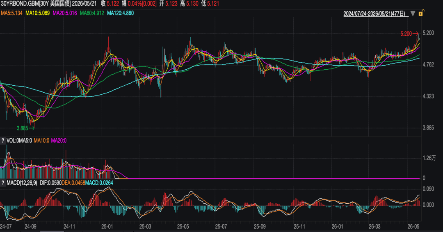Click the 26-03 date on time axis

[374, 226]
